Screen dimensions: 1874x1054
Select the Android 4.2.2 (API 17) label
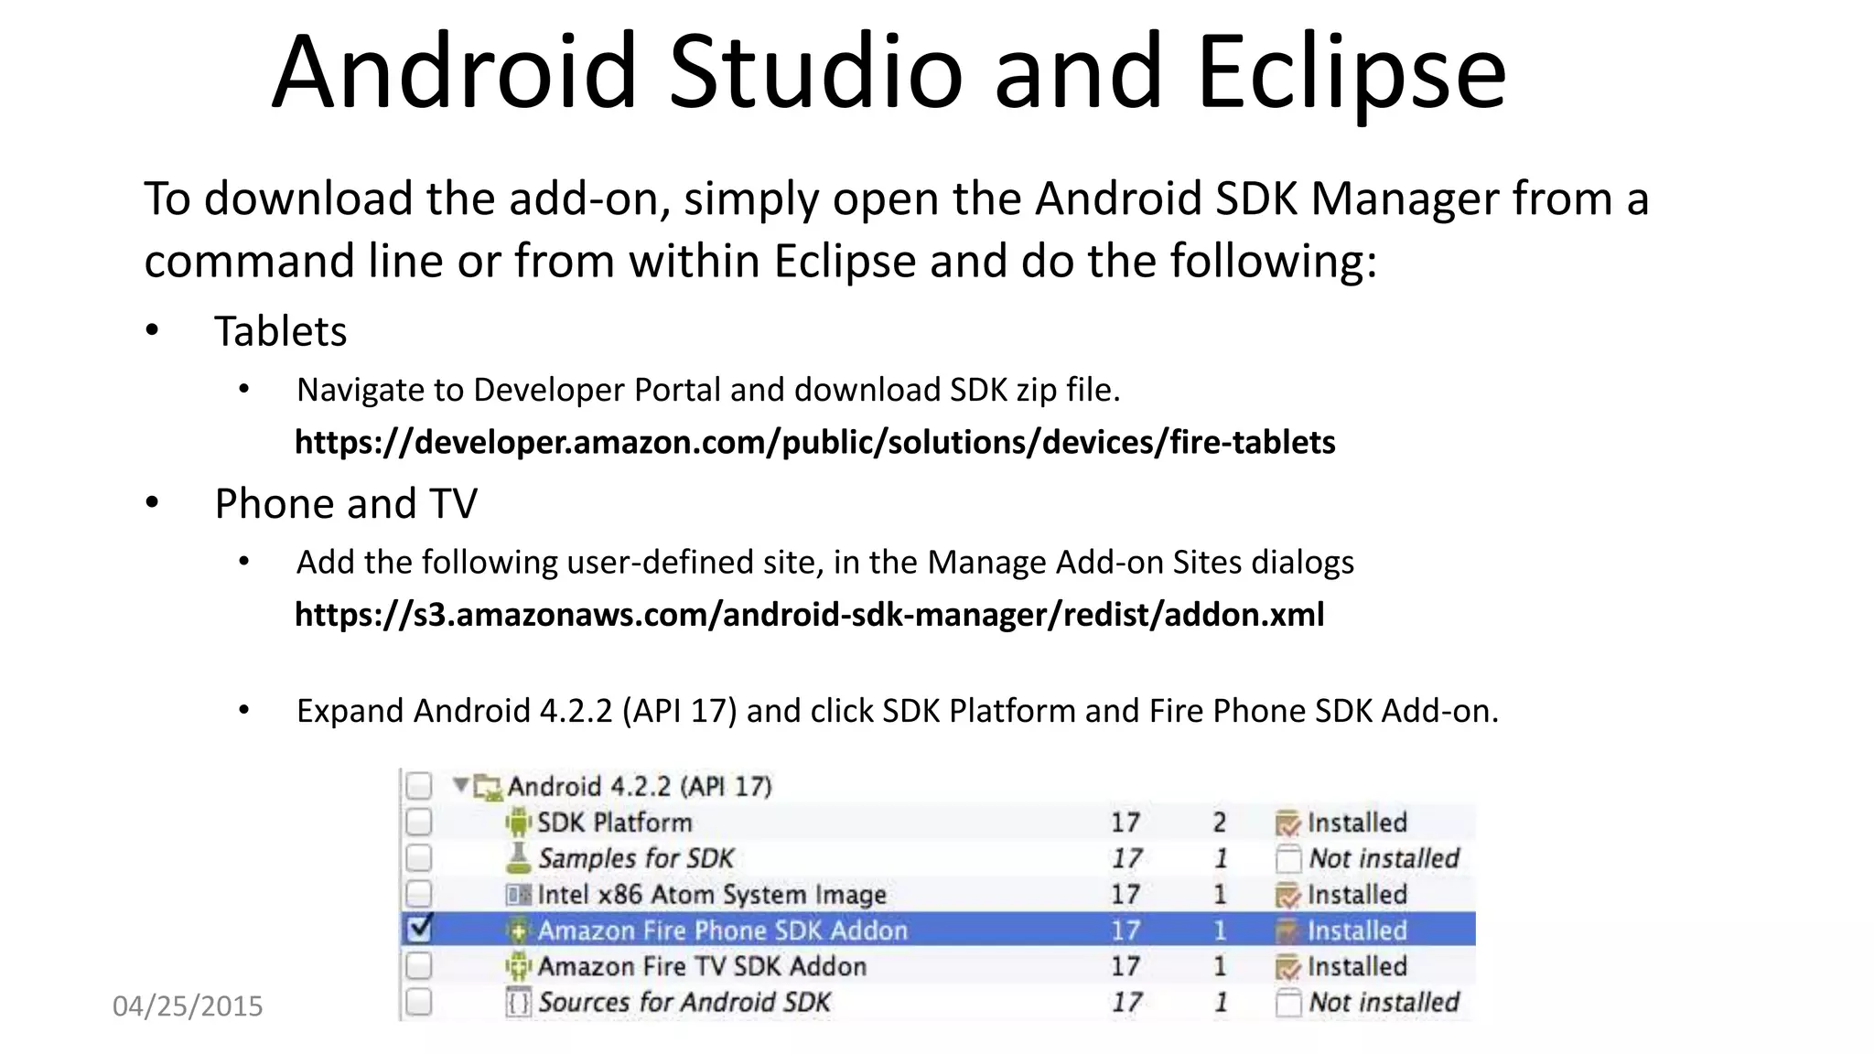640,787
